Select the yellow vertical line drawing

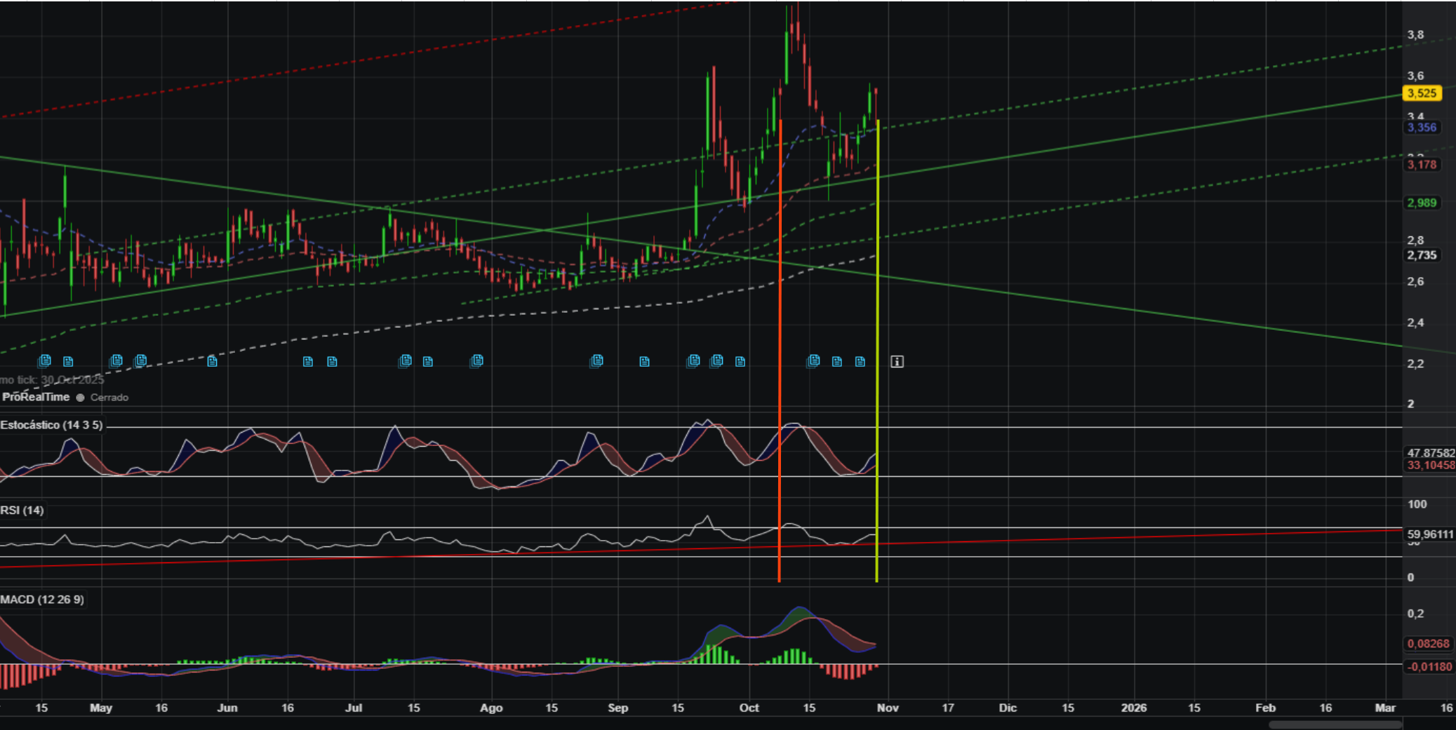point(877,351)
